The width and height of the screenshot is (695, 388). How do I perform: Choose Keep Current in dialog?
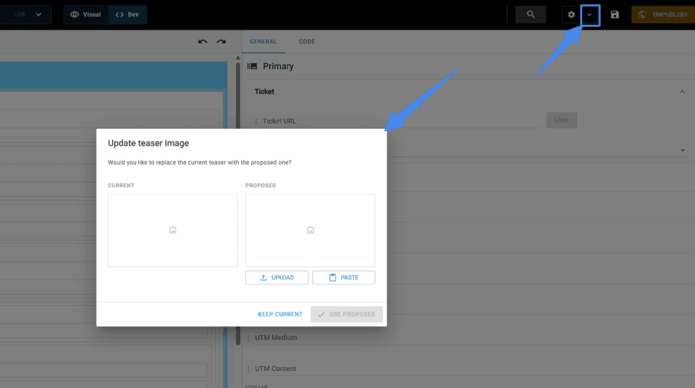[280, 314]
